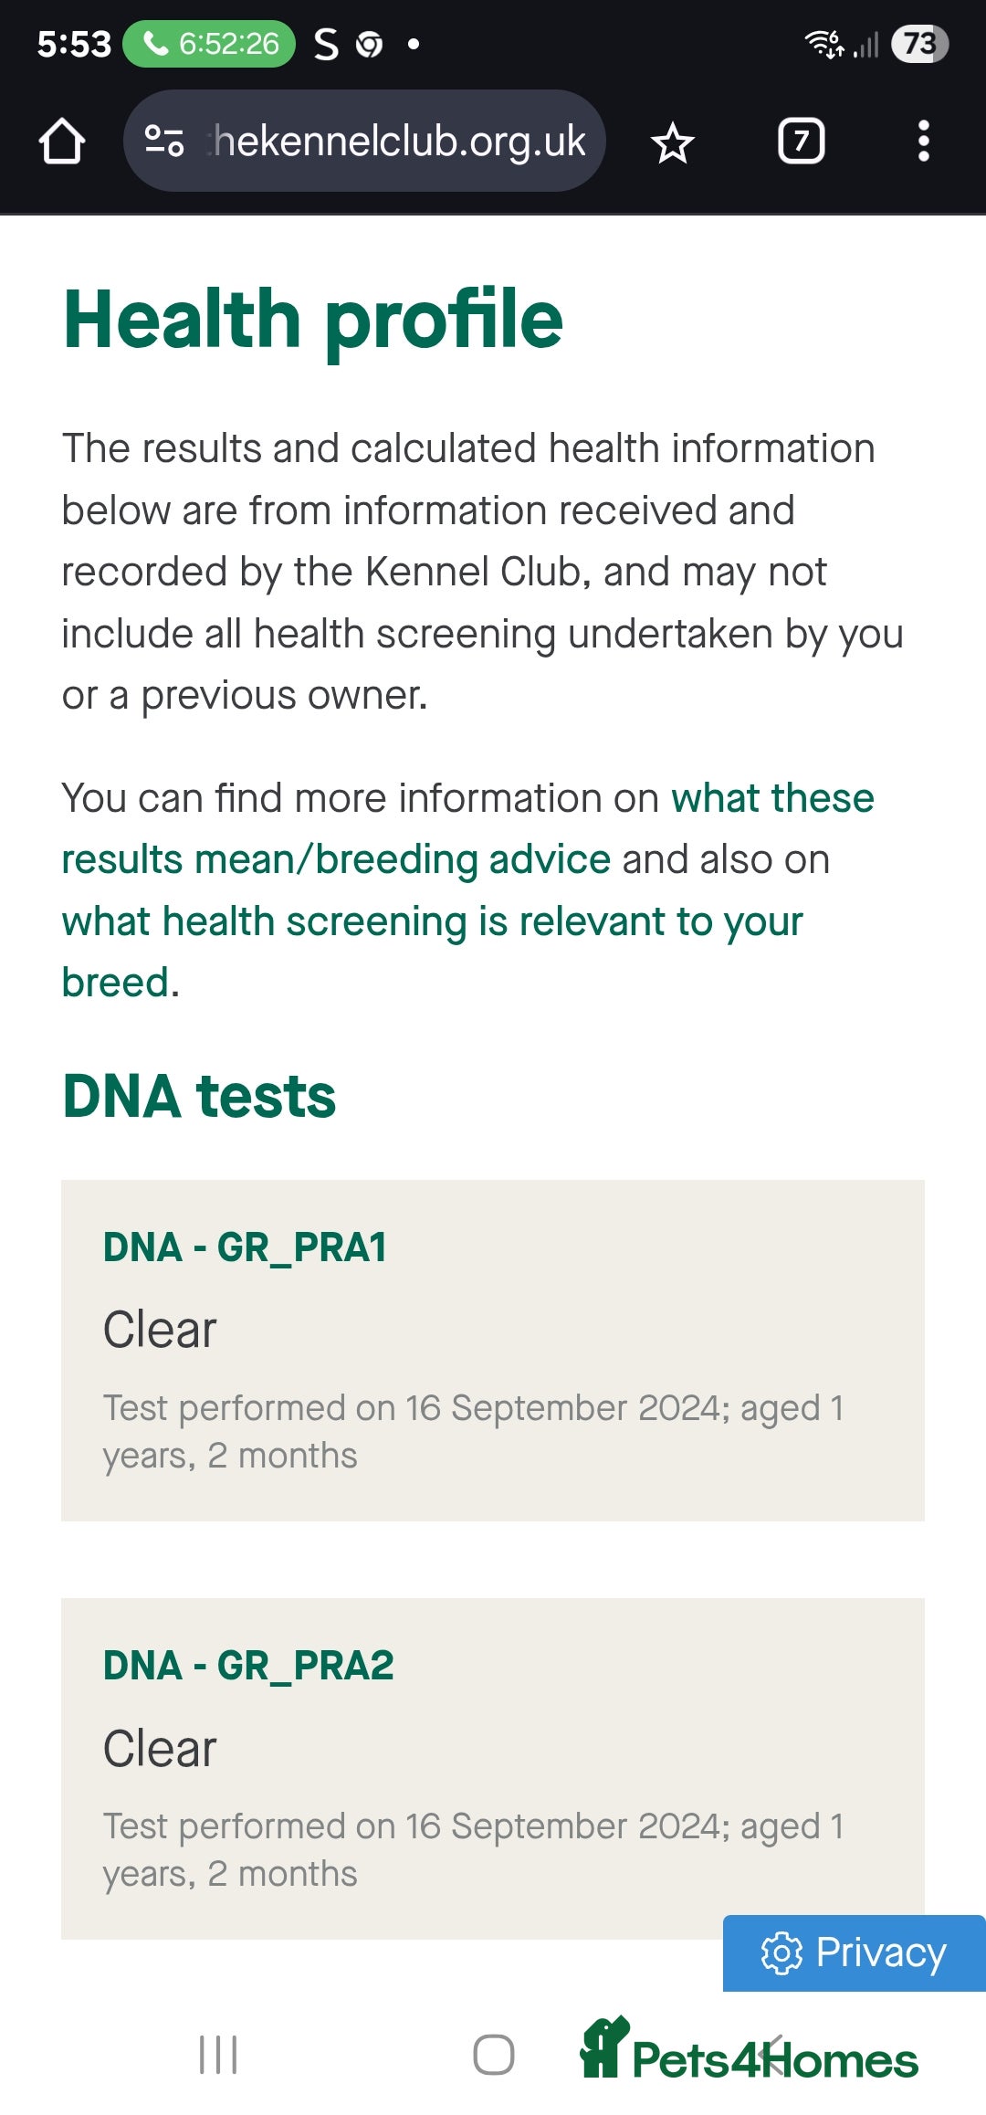Tap the battery indicator showing 73
The height and width of the screenshot is (2115, 986).
pyautogui.click(x=920, y=44)
